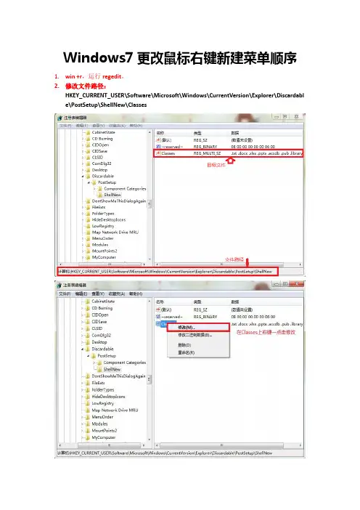
Task: Click MyComputer folder icon in upper window
Action: 88,257
